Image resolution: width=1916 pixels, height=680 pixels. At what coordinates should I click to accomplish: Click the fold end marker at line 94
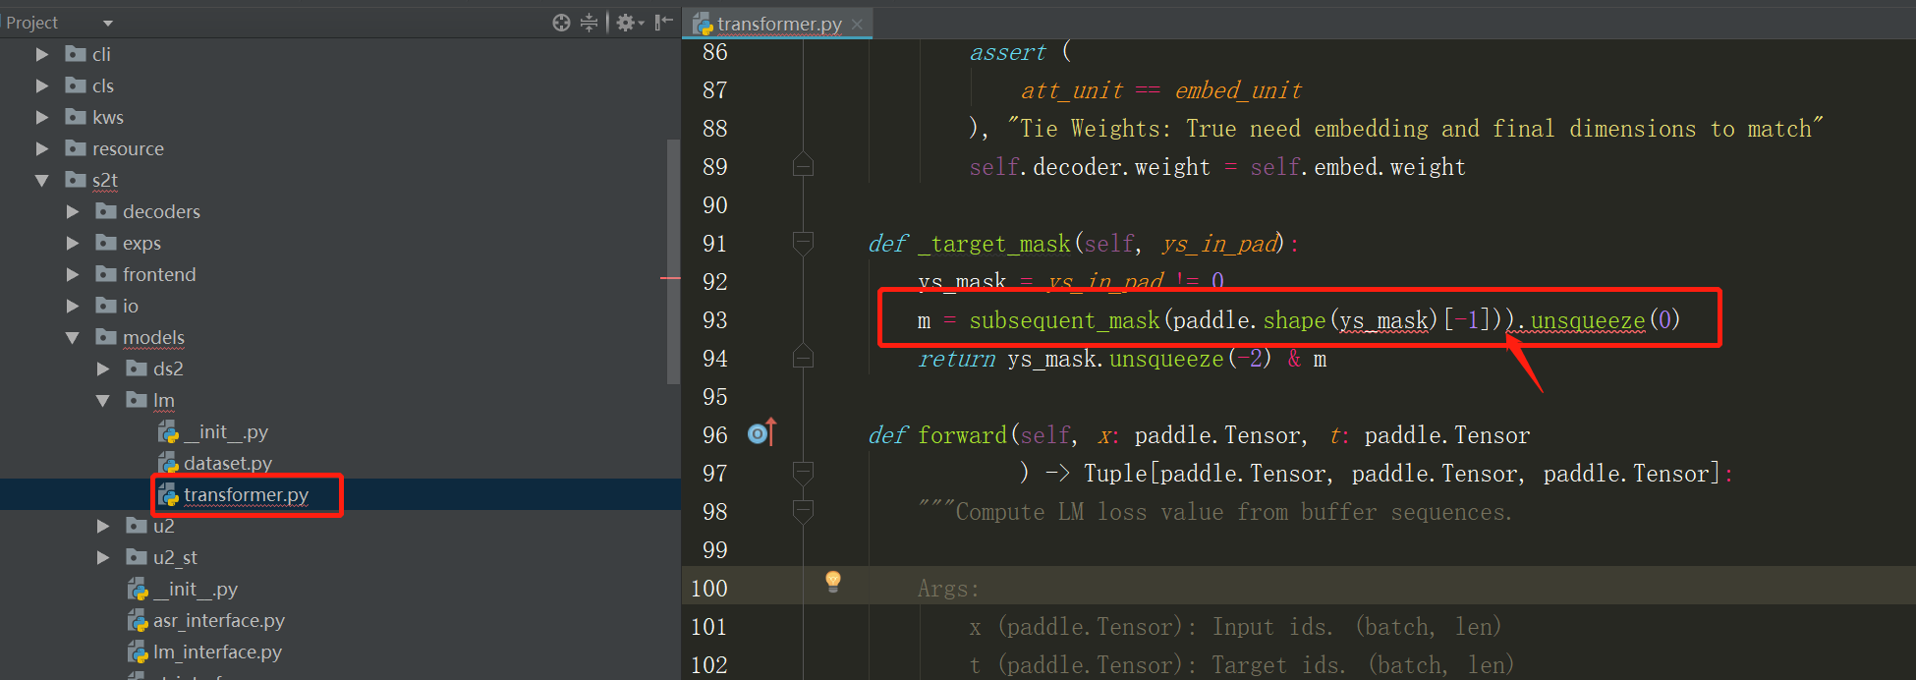(x=803, y=357)
